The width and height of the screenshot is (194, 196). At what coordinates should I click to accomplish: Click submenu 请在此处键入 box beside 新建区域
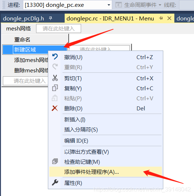[x=99, y=48]
